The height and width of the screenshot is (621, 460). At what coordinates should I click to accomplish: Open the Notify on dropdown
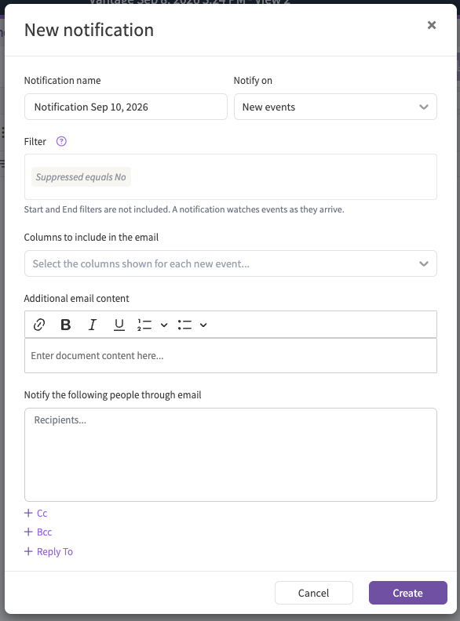(335, 107)
